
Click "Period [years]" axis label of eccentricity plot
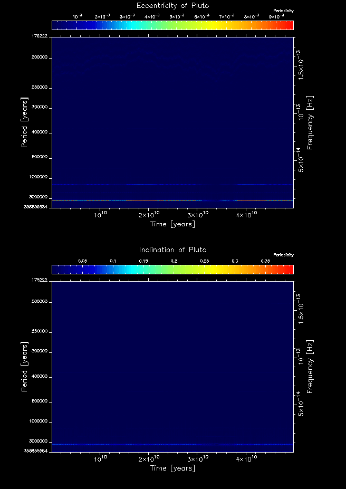coord(24,122)
